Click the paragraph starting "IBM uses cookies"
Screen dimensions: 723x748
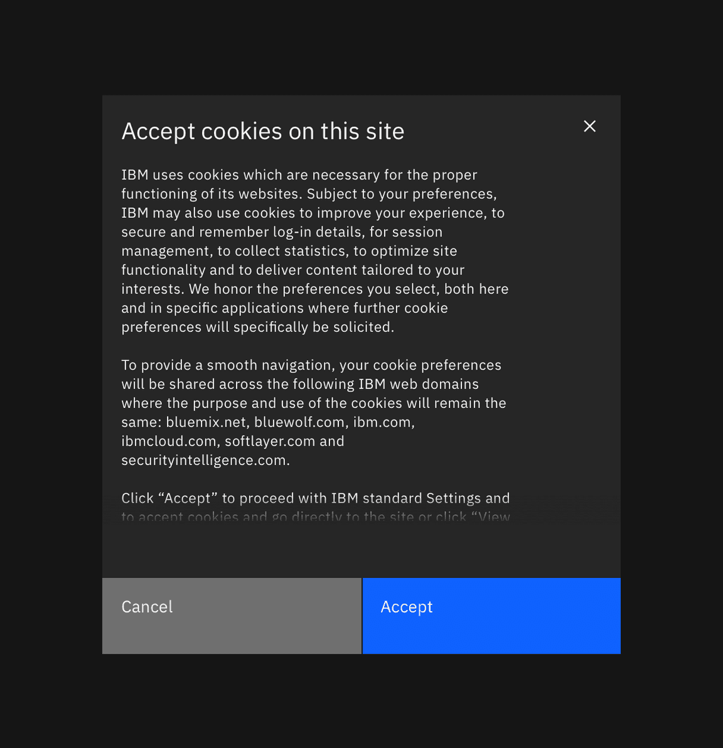[314, 251]
